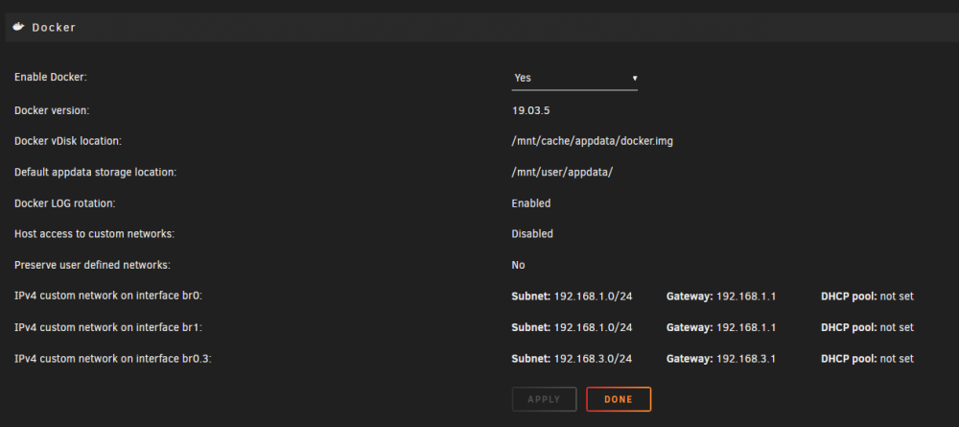This screenshot has width=959, height=427.
Task: Click the br0 DHCP pool not set value
Action: click(x=897, y=297)
